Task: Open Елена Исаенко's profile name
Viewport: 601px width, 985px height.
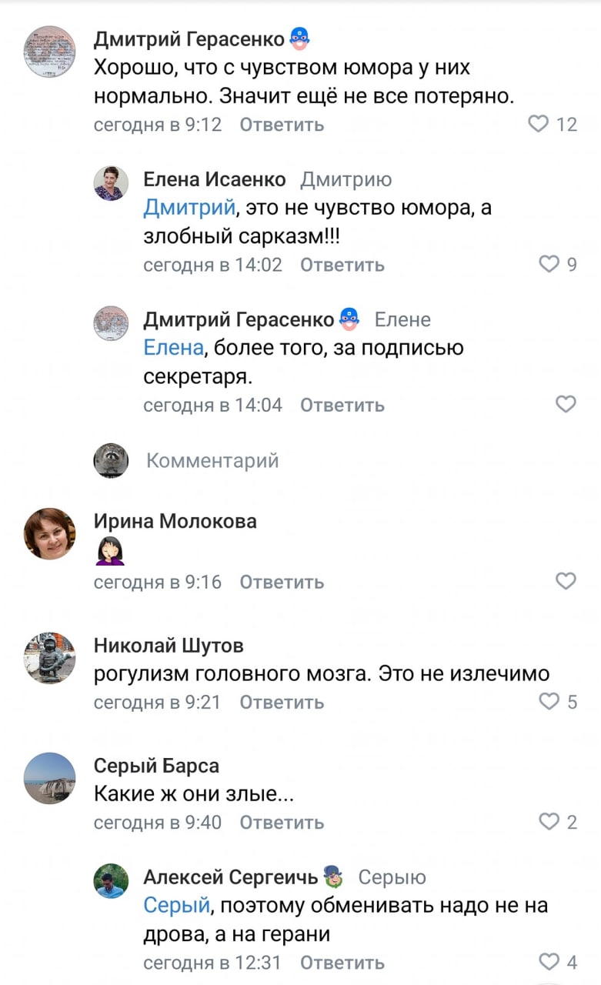Action: (214, 180)
